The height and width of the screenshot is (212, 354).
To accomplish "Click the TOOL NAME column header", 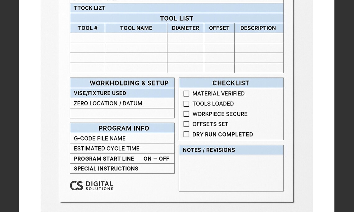I will point(136,28).
